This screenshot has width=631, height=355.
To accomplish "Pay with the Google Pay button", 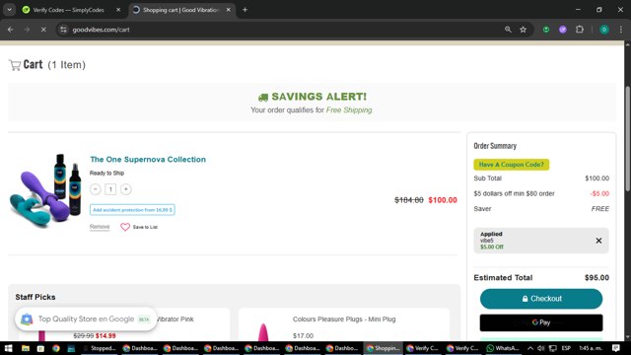I will tap(541, 322).
